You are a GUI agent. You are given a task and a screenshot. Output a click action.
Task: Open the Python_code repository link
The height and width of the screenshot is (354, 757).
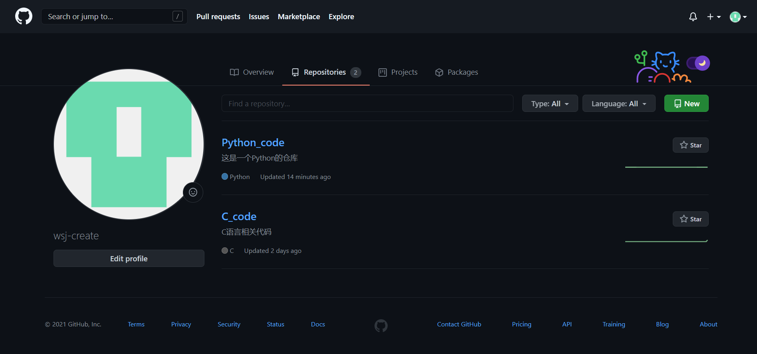[253, 143]
